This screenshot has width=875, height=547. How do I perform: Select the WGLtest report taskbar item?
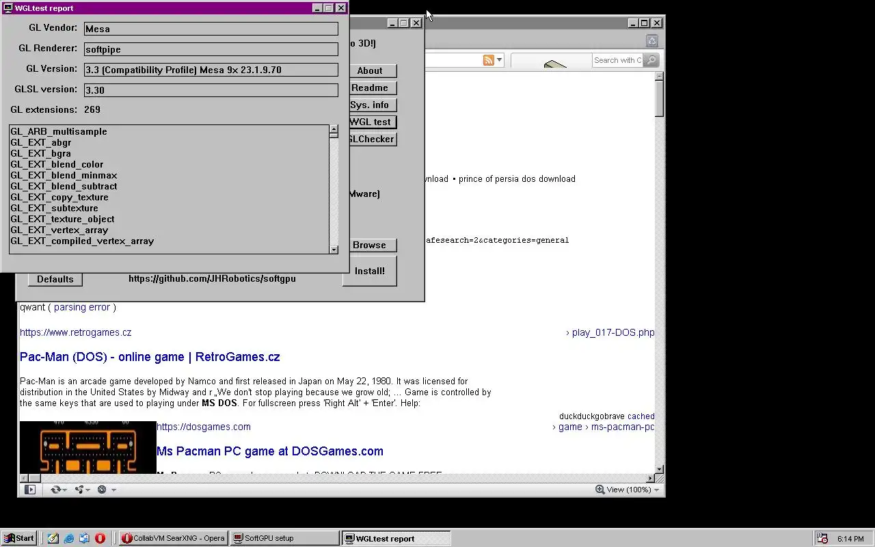point(396,538)
